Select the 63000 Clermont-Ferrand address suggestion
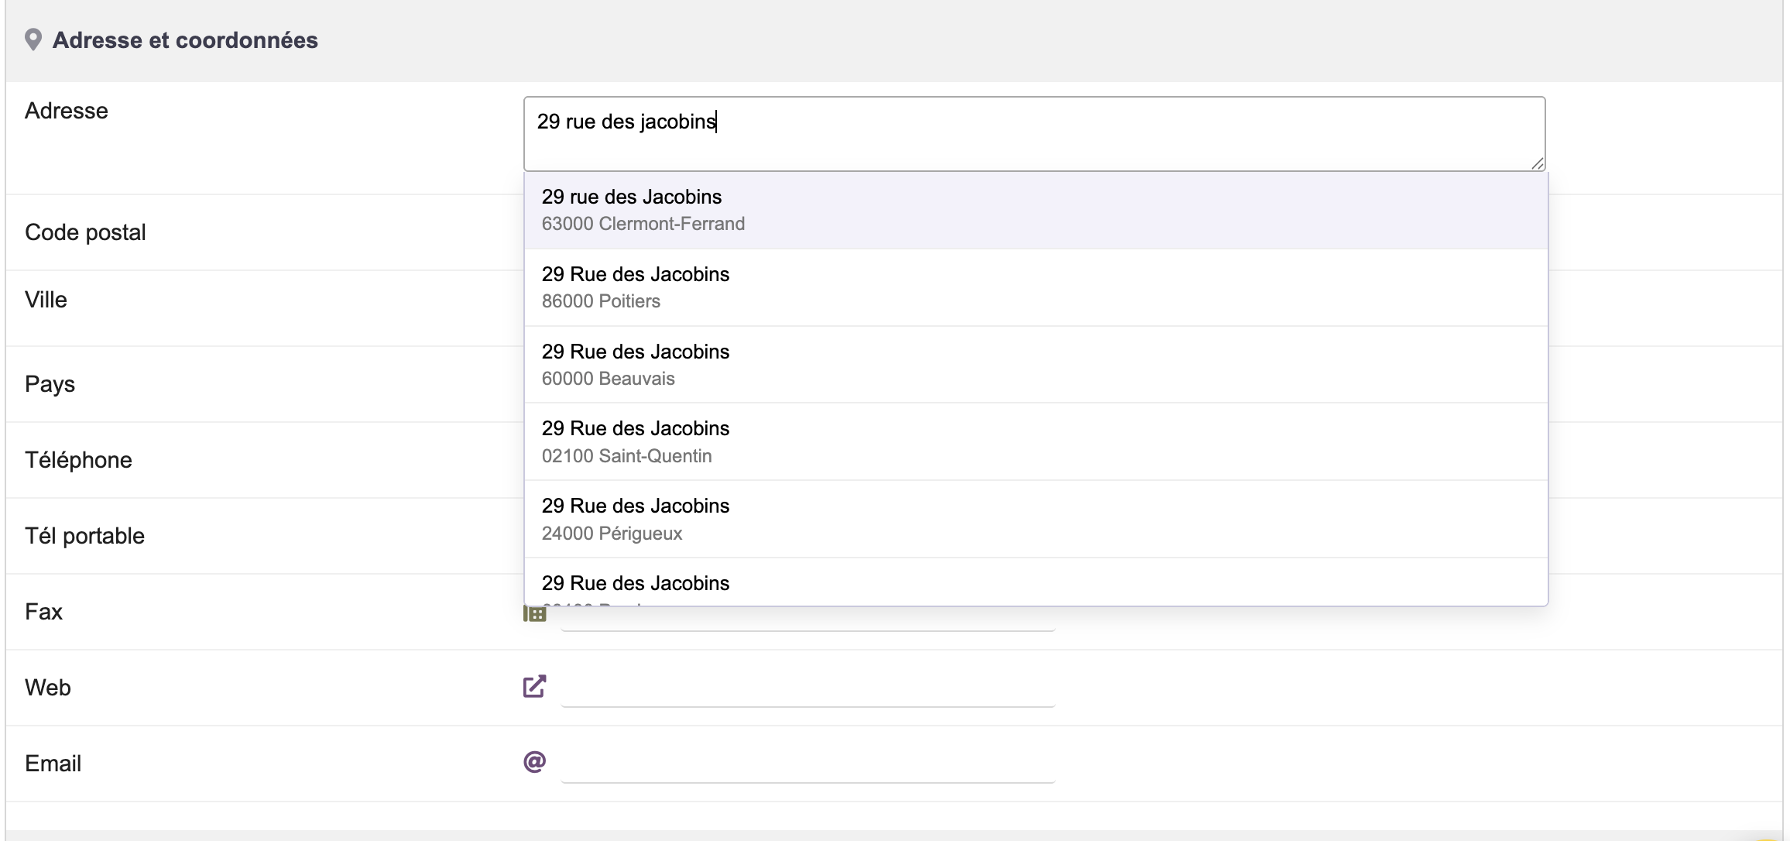 pos(1036,210)
